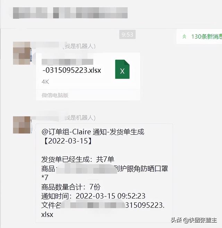This screenshot has width=222, height=228.
Task: Click the file name -0315095223.xlsx
Action: coord(72,70)
